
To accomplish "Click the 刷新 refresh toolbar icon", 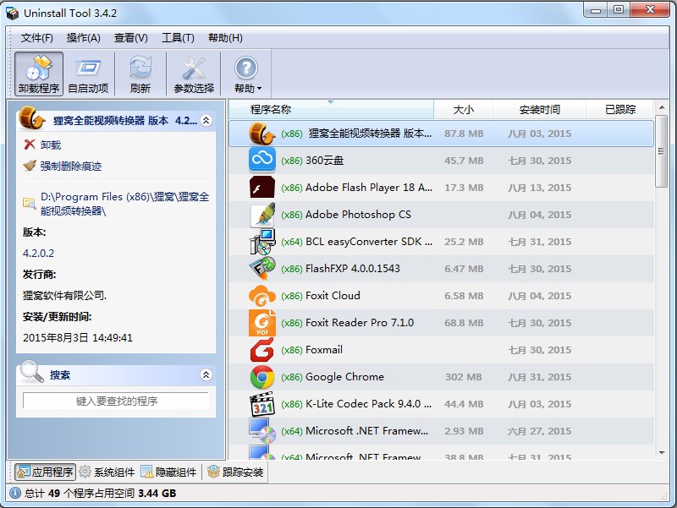I will coord(140,74).
